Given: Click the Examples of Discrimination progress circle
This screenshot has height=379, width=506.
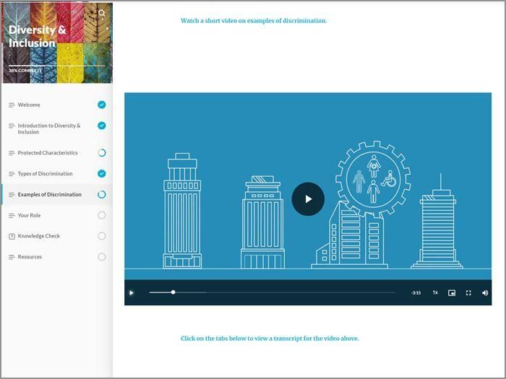Looking at the screenshot, I should tap(102, 194).
